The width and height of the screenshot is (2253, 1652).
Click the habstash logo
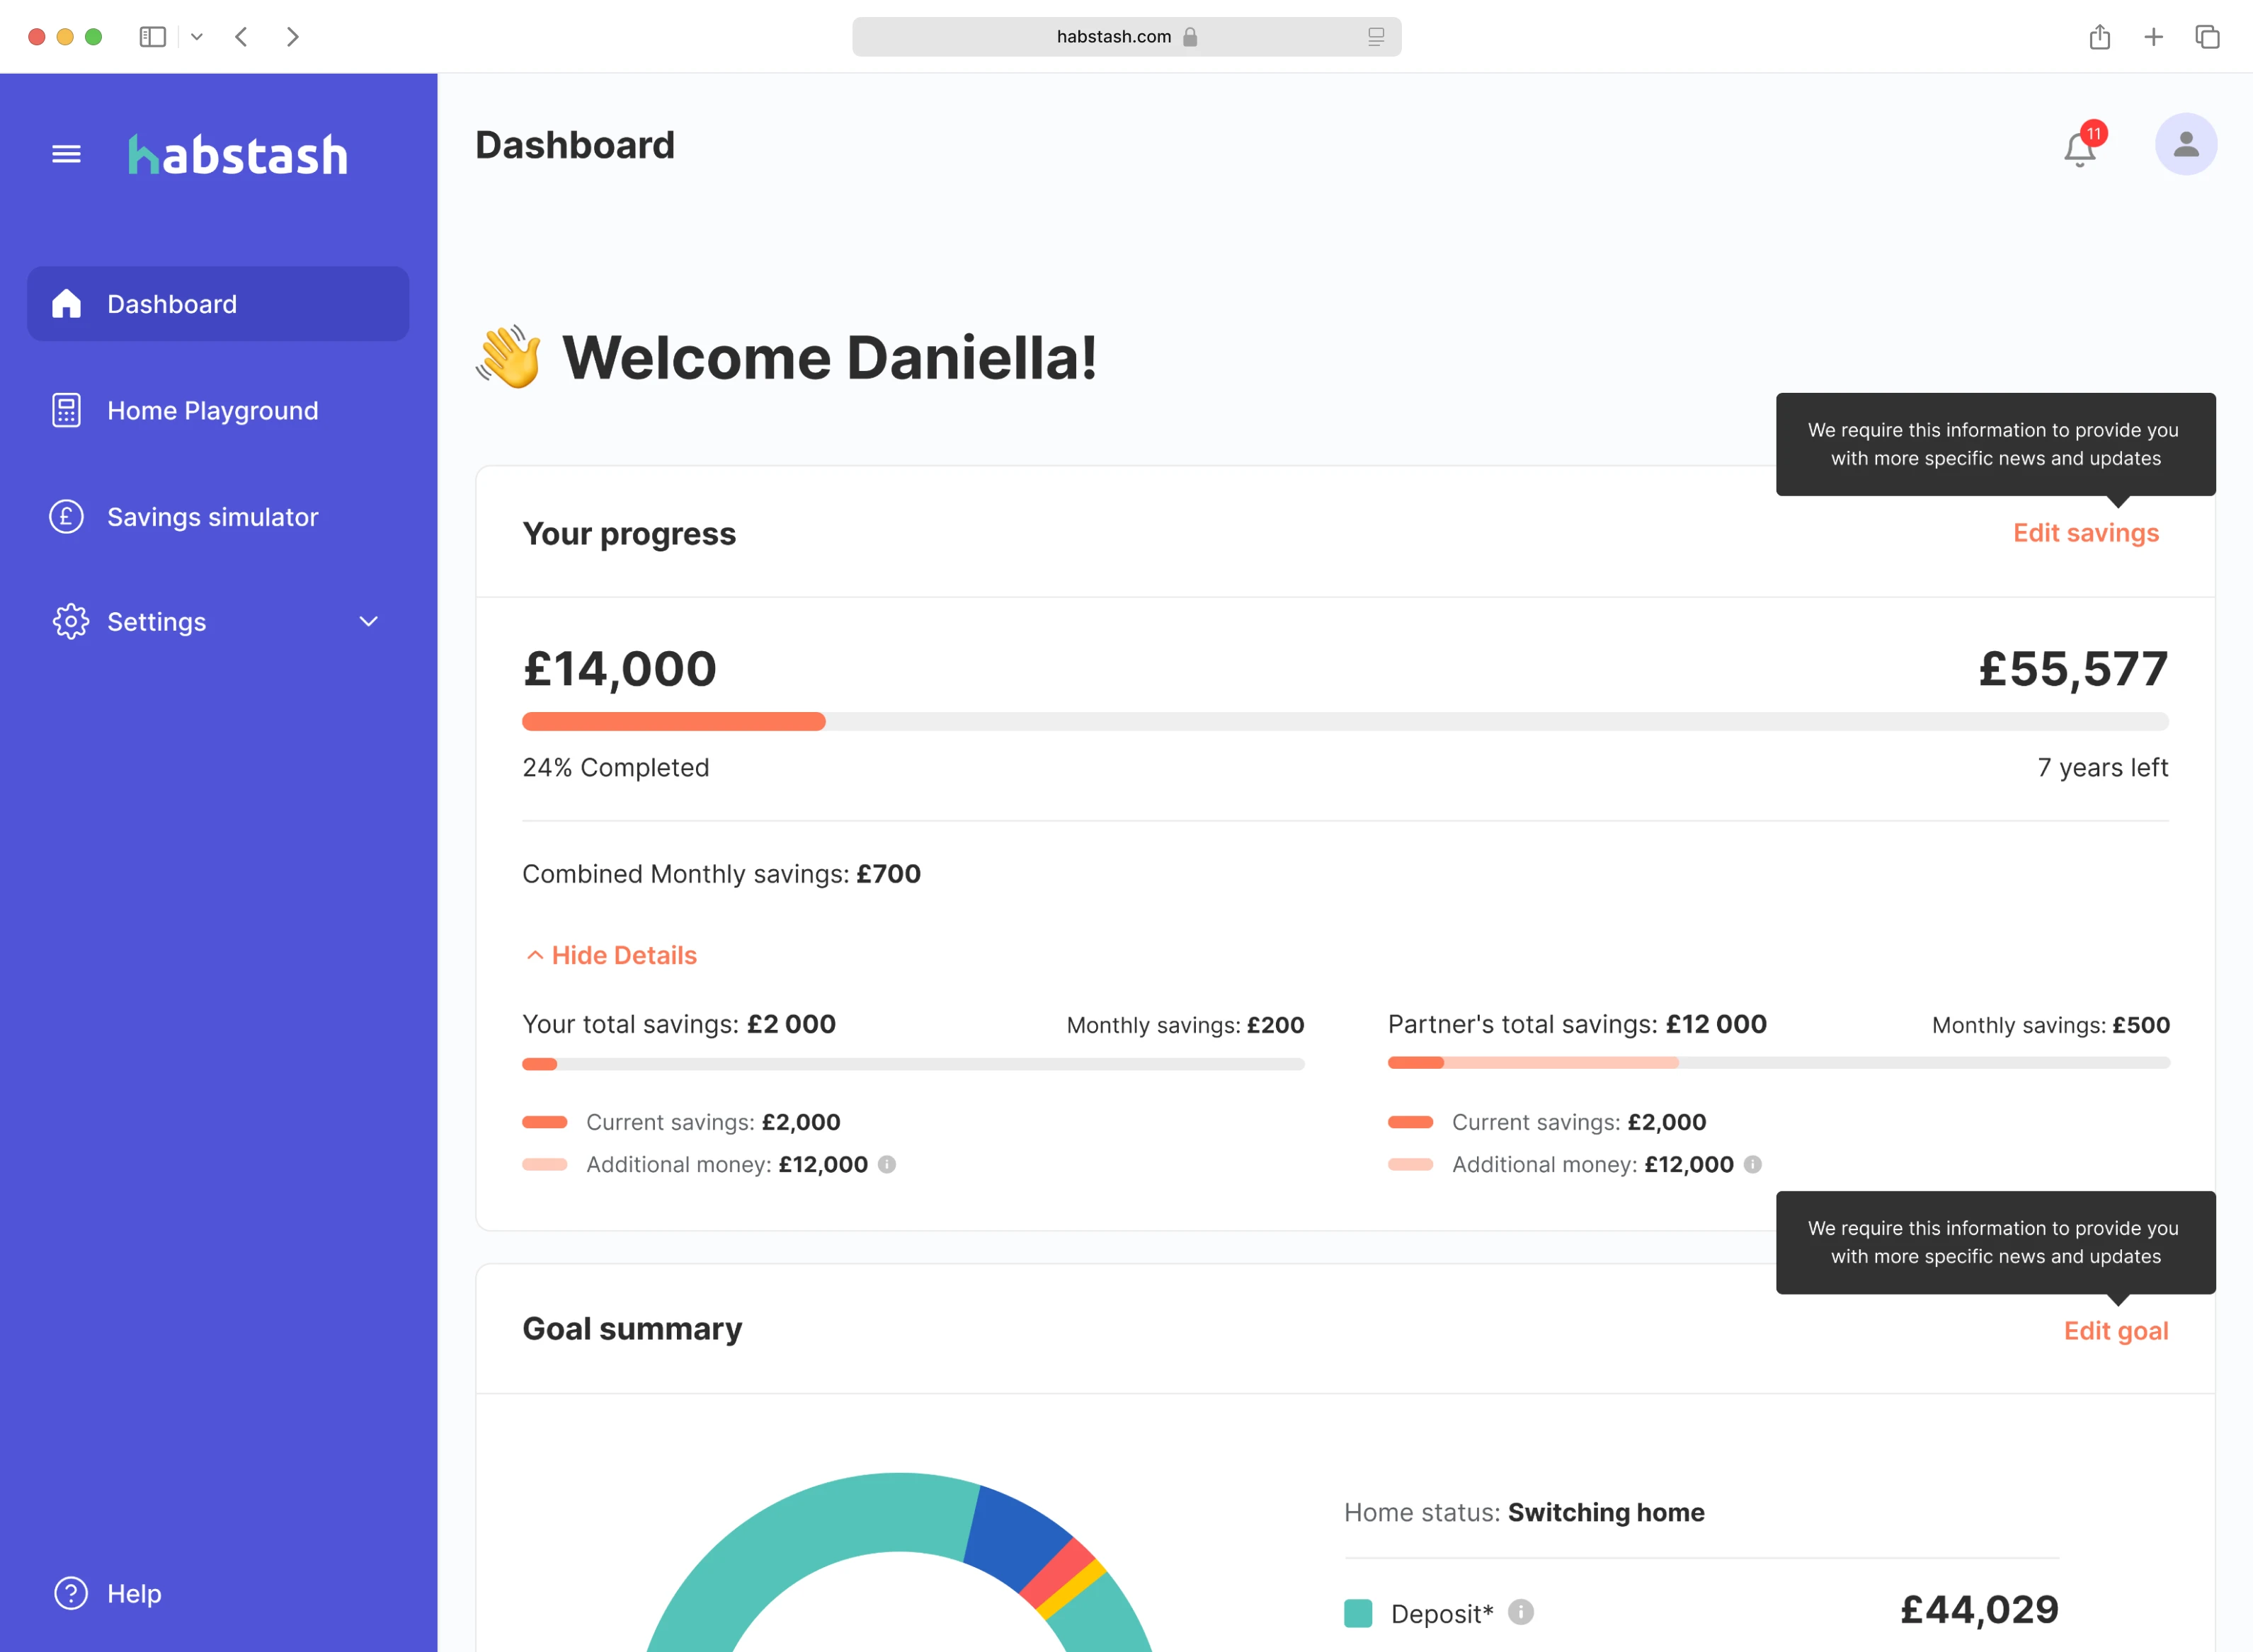point(238,155)
